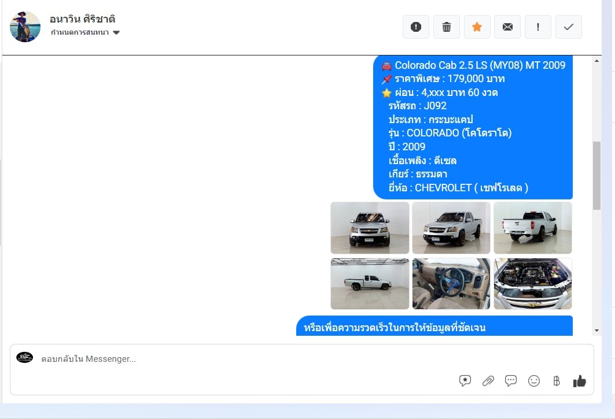Open front view photo of silver Colorado
This screenshot has width=615, height=419.
[x=370, y=228]
